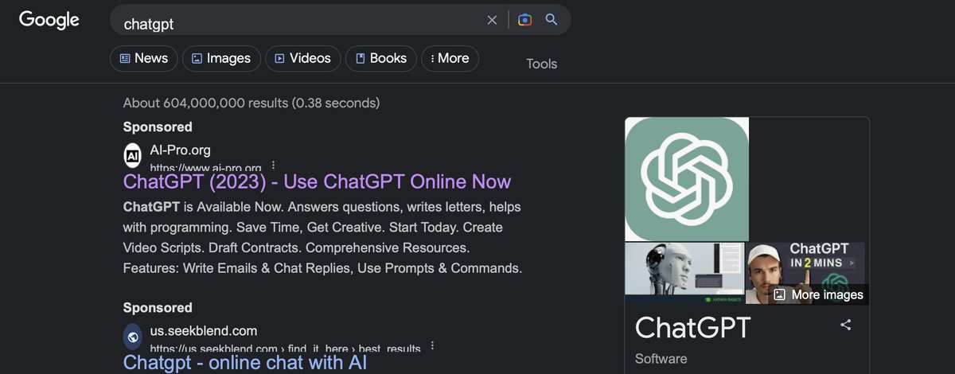Click the AI-Pro.org favicon
Image resolution: width=955 pixels, height=374 pixels.
click(133, 154)
